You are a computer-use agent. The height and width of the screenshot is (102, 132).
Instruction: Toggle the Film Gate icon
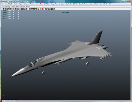(16, 9)
